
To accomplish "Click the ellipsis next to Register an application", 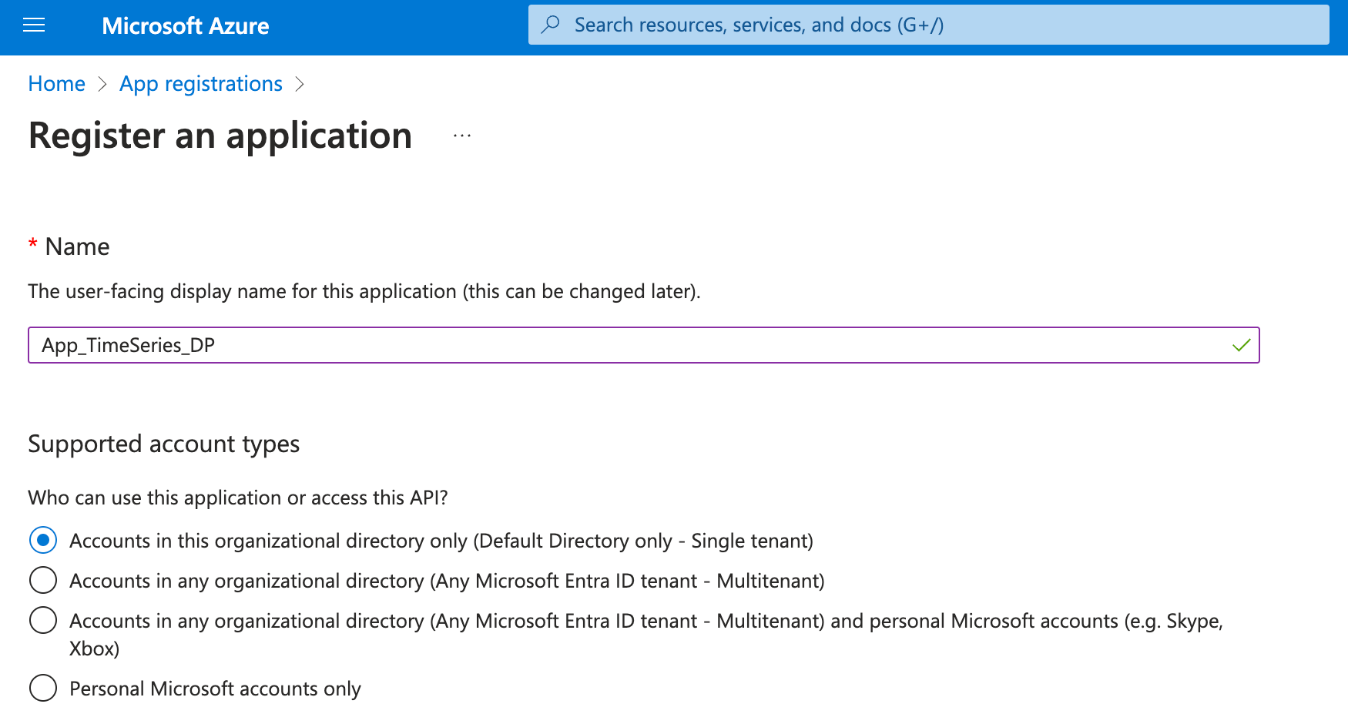I will [462, 136].
